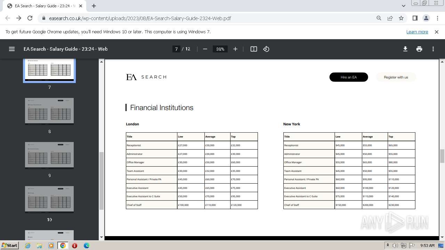
Task: Click the Financial Institutions heading
Action: tap(162, 108)
